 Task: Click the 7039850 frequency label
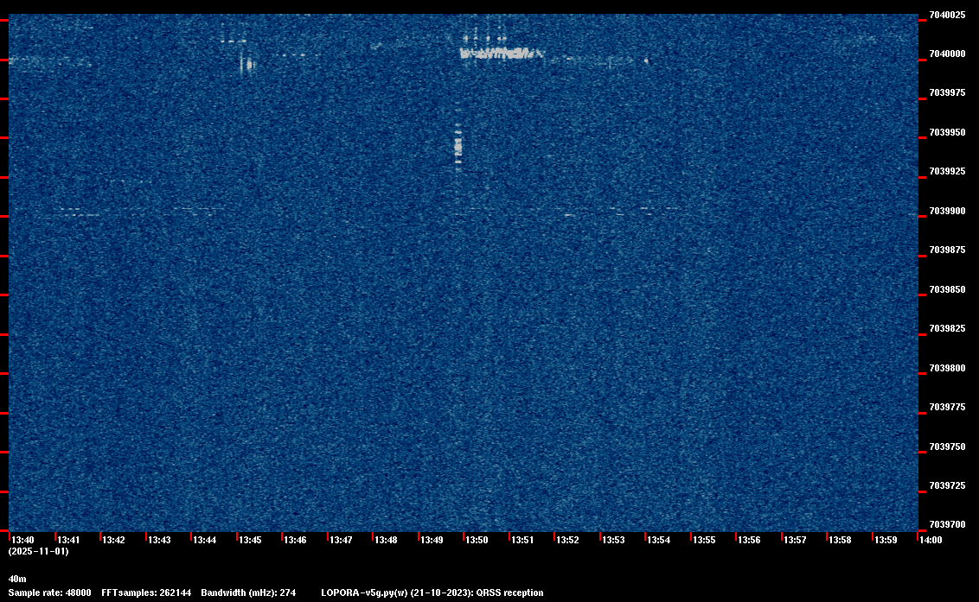(x=947, y=289)
